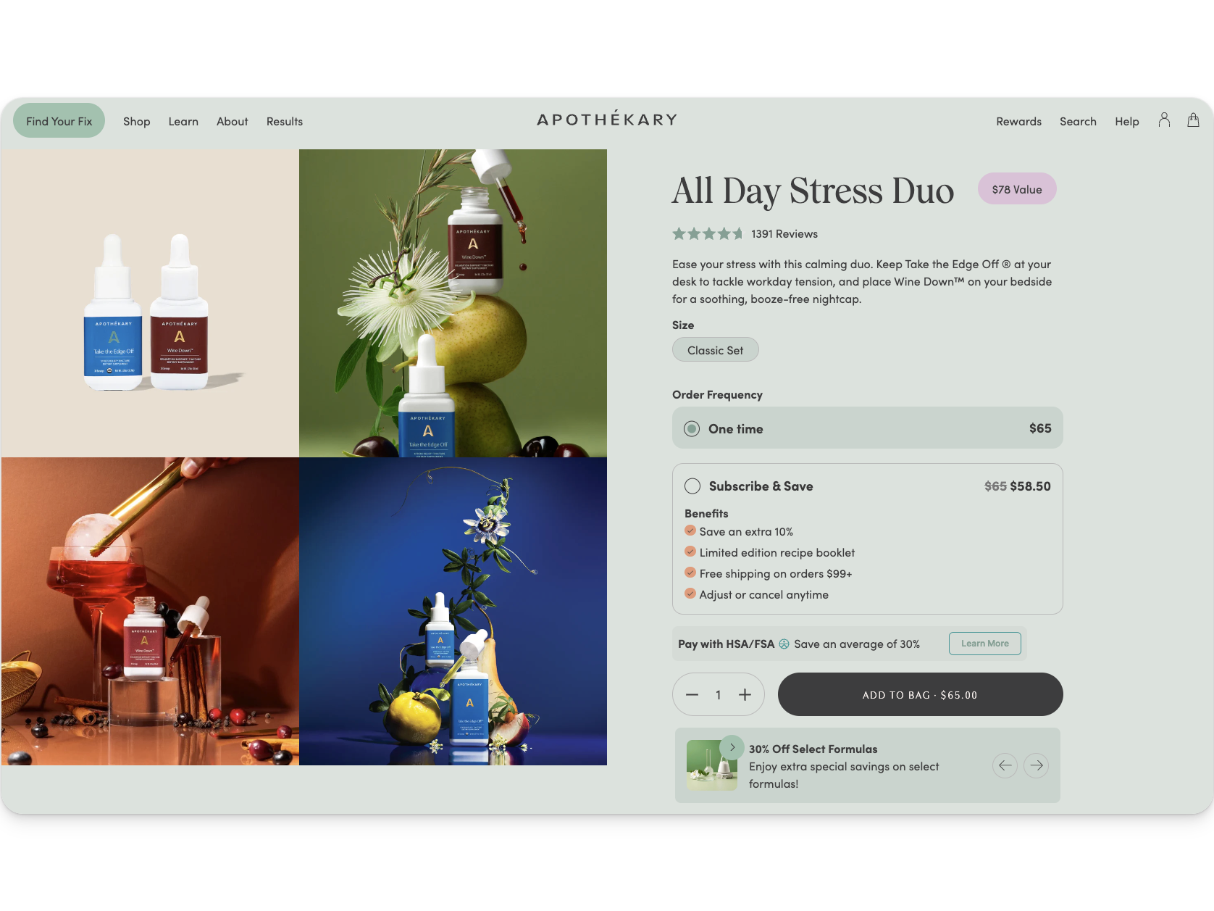Select the Subscribe & Save radio button
This screenshot has height=911, width=1214.
[x=692, y=486]
